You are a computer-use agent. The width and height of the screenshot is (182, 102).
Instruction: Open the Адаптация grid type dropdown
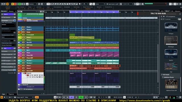[113, 4]
